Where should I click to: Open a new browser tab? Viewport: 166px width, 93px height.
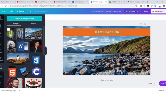[x=147, y=2]
